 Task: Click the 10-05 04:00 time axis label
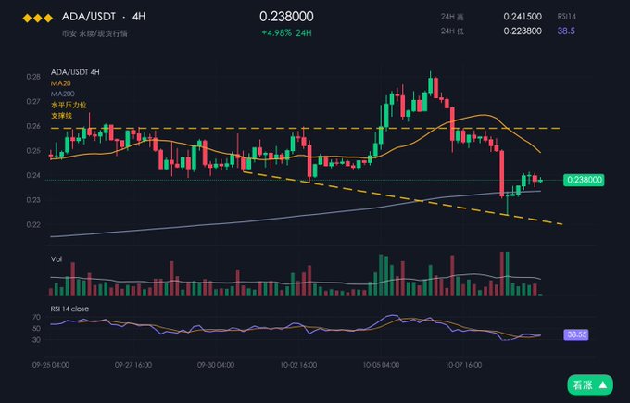point(381,365)
